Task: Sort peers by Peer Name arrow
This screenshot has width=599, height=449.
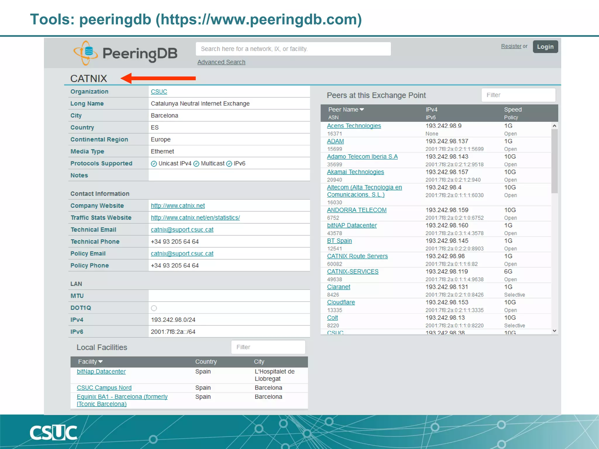Action: click(362, 110)
